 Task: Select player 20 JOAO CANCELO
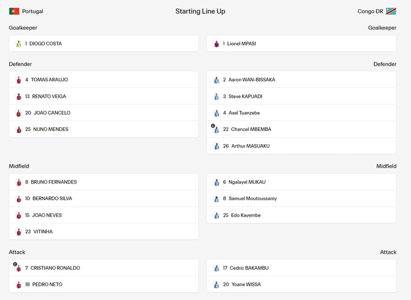click(x=103, y=113)
